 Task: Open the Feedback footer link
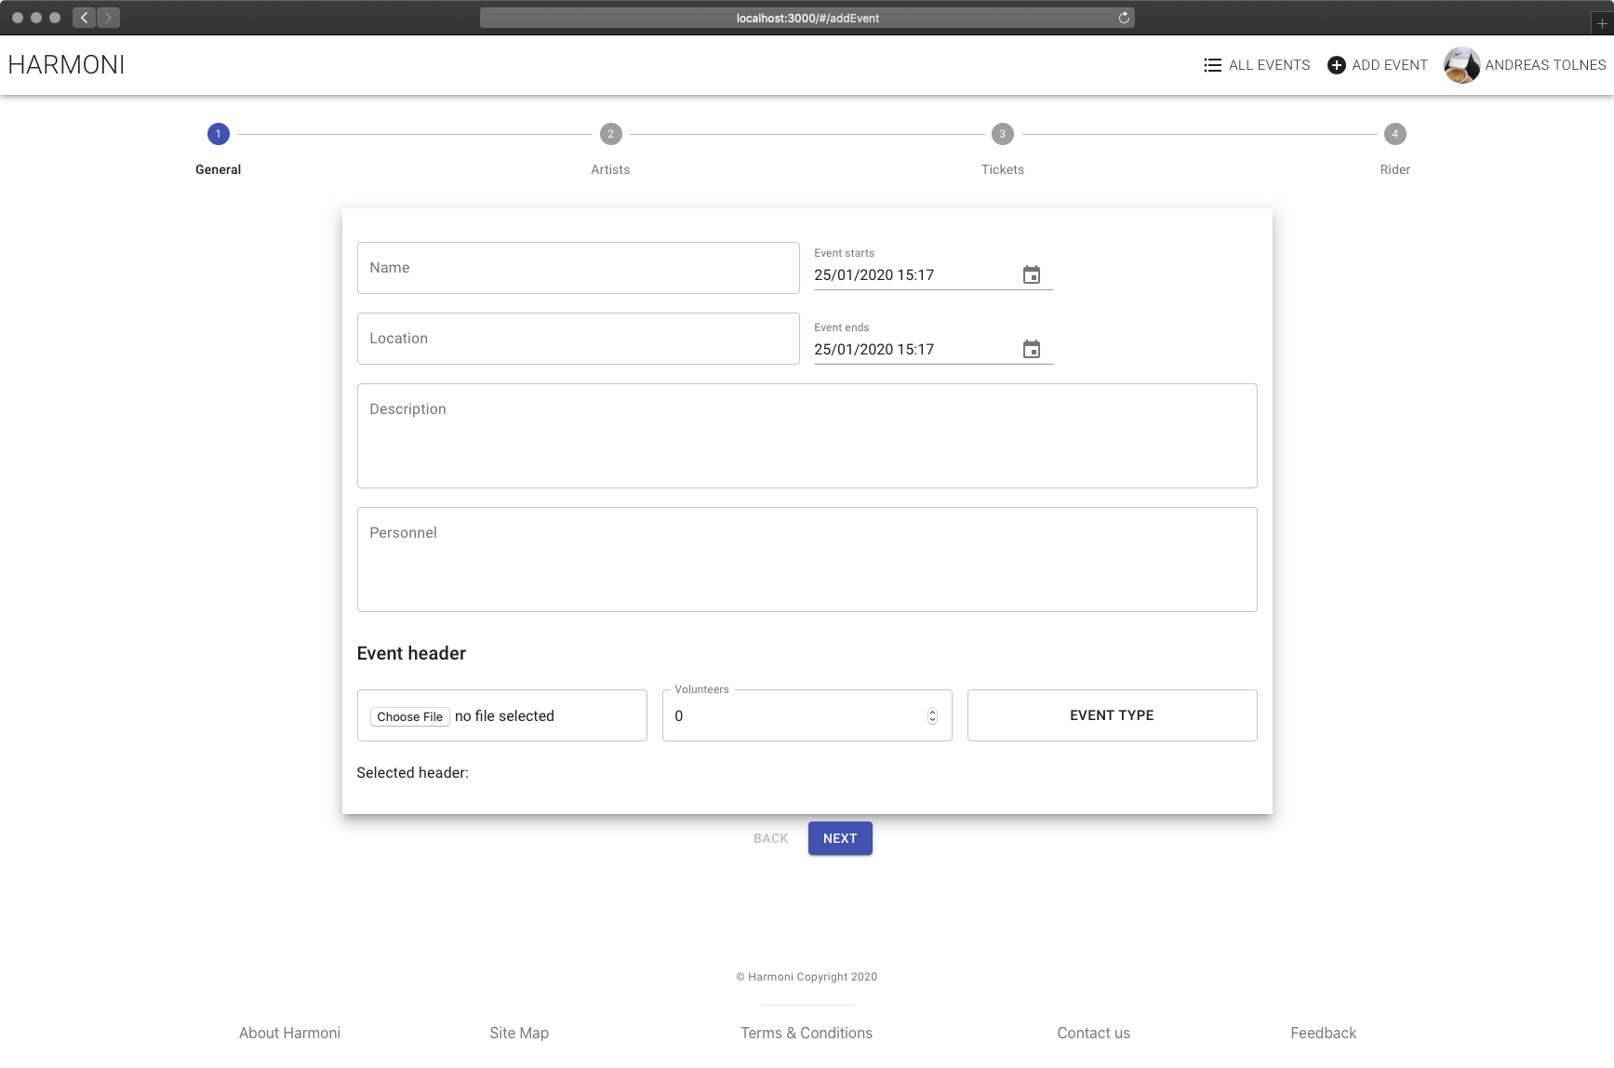1323,1033
